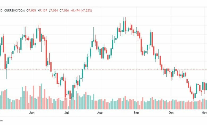Click the Jul label on time axis

tap(67, 112)
